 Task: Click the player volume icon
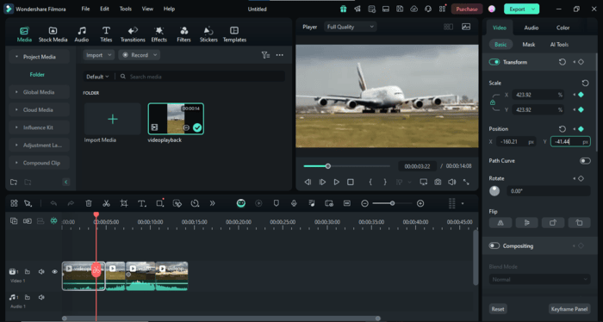click(452, 182)
